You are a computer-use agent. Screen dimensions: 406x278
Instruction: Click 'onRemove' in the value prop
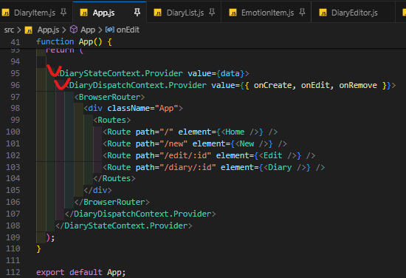(358, 85)
